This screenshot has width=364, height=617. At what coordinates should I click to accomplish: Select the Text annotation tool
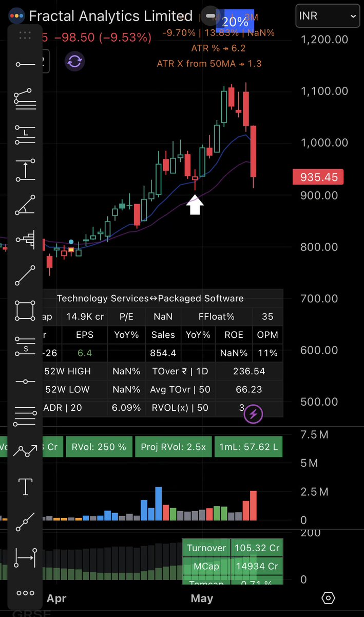[25, 486]
